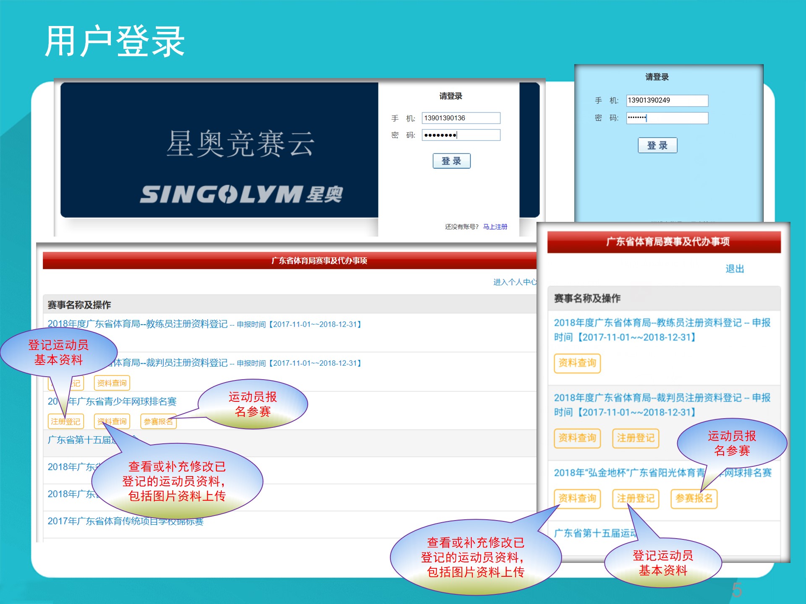This screenshot has width=806, height=604.
Task: Click the 登录 button in white login panel
Action: [x=451, y=161]
